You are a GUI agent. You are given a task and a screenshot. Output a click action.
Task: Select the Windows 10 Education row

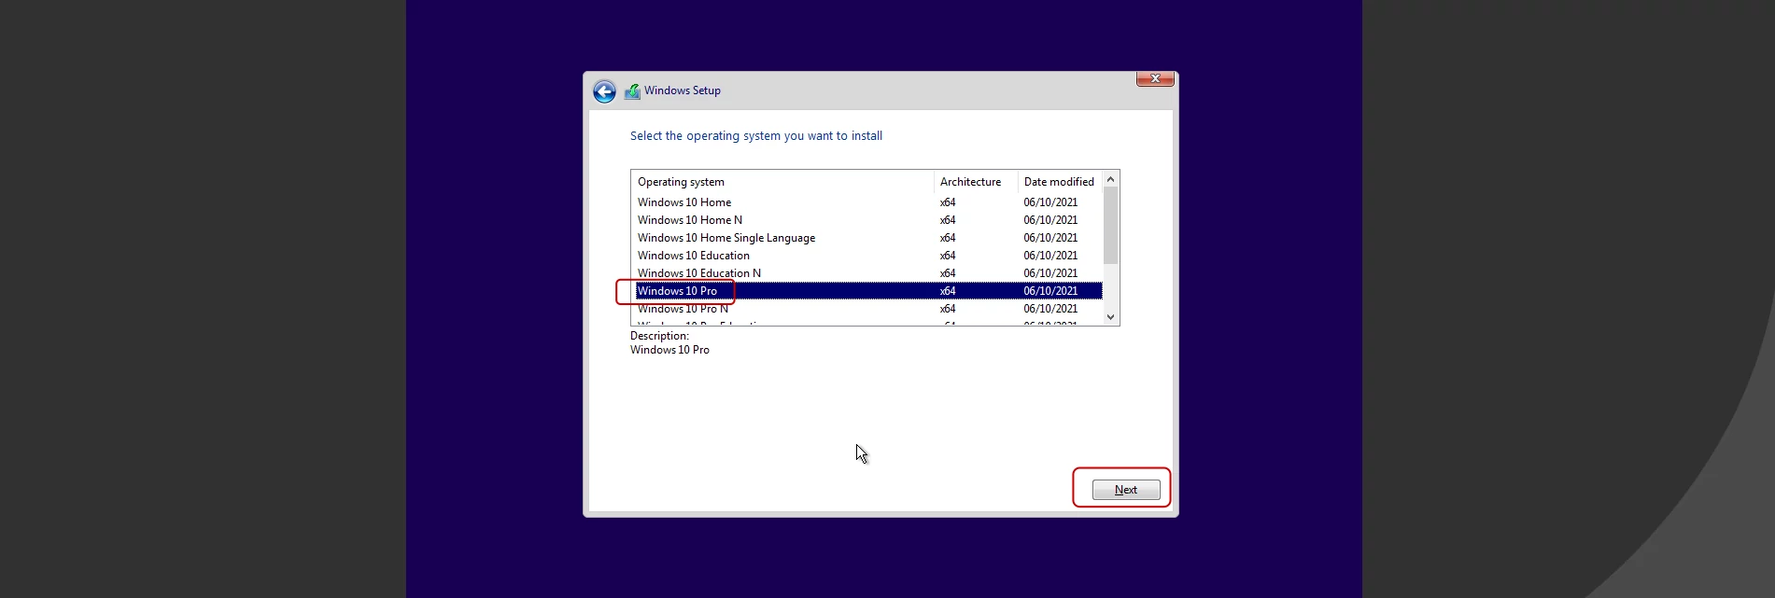coord(866,256)
